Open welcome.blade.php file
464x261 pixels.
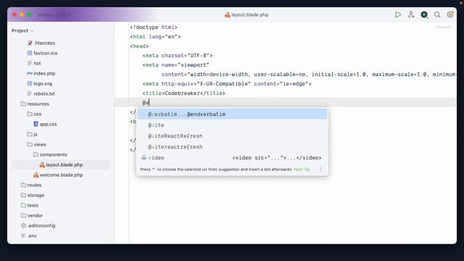click(58, 175)
